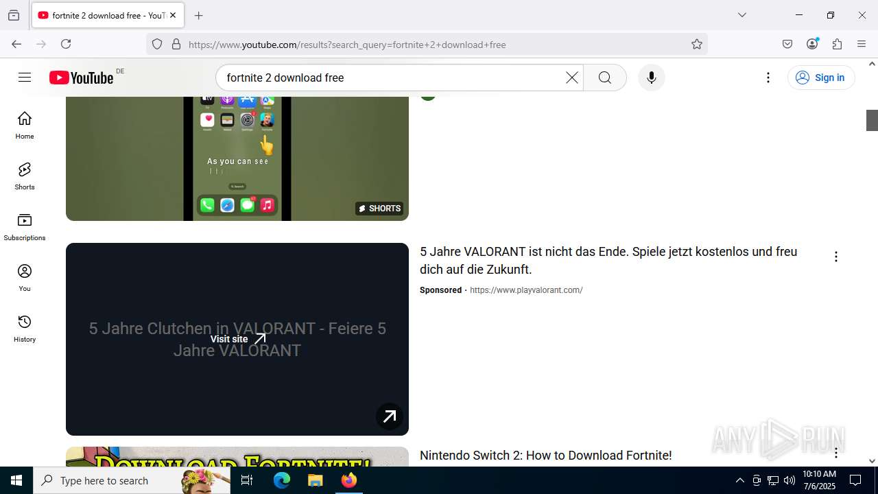This screenshot has height=494, width=878.
Task: Open options for Nintendo Switch 2 video
Action: (x=835, y=453)
